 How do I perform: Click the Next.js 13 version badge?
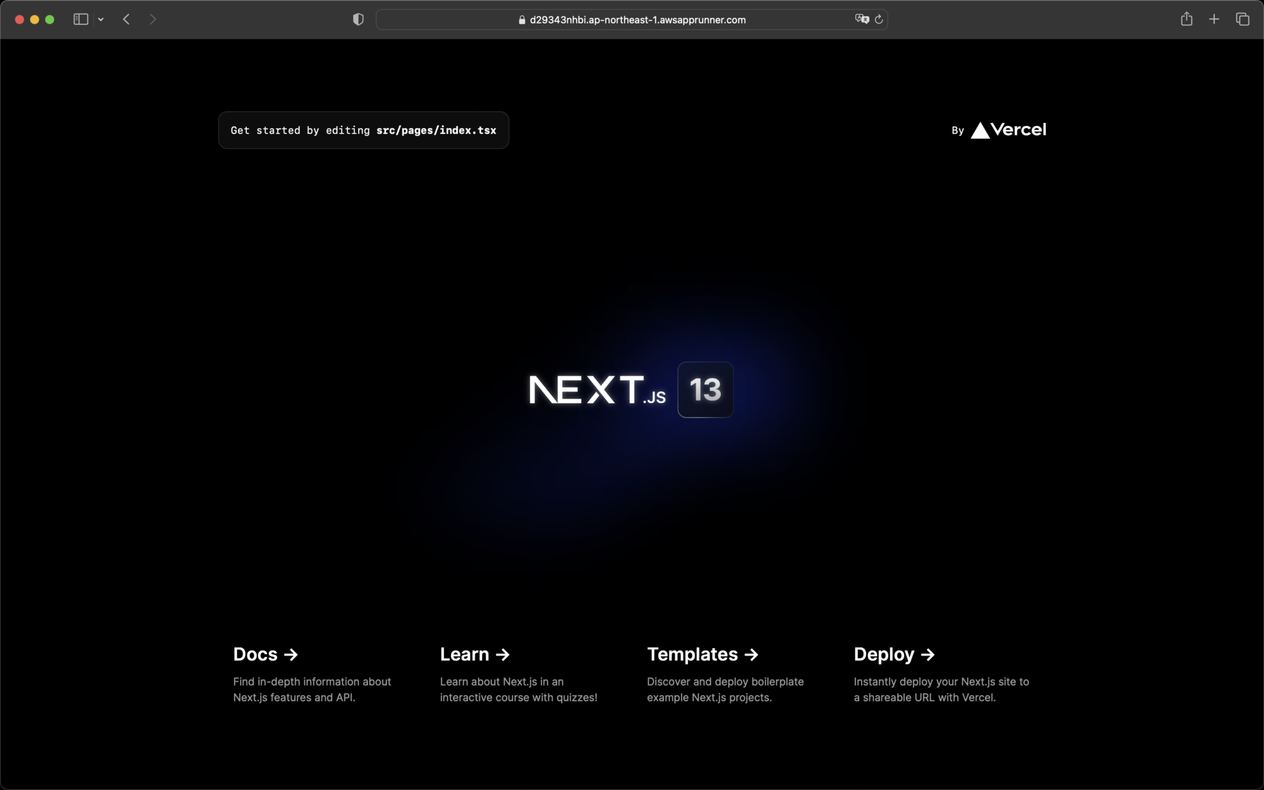pyautogui.click(x=705, y=389)
